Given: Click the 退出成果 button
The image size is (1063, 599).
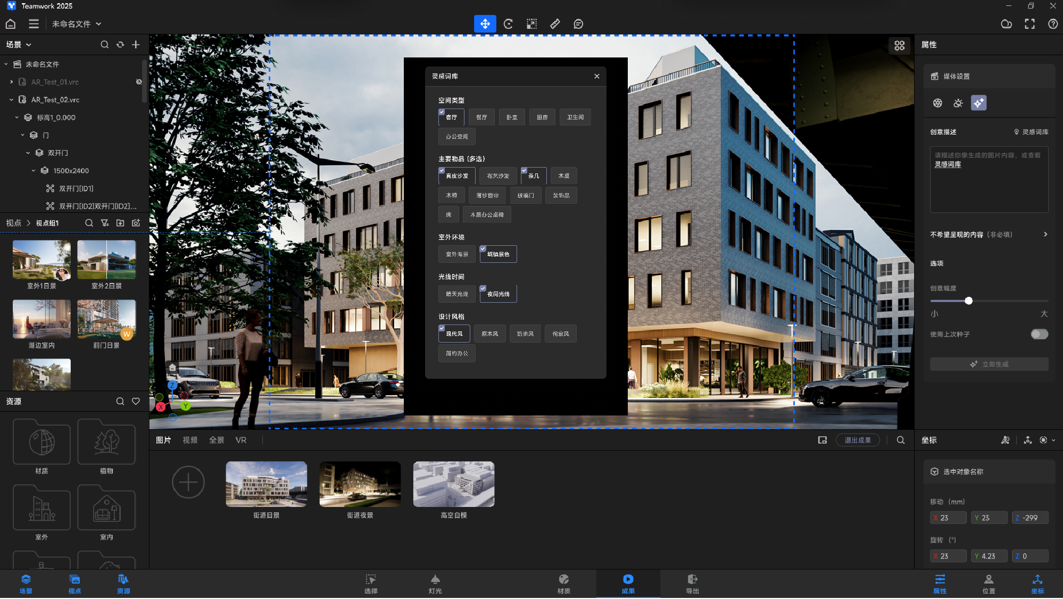Looking at the screenshot, I should (x=858, y=440).
